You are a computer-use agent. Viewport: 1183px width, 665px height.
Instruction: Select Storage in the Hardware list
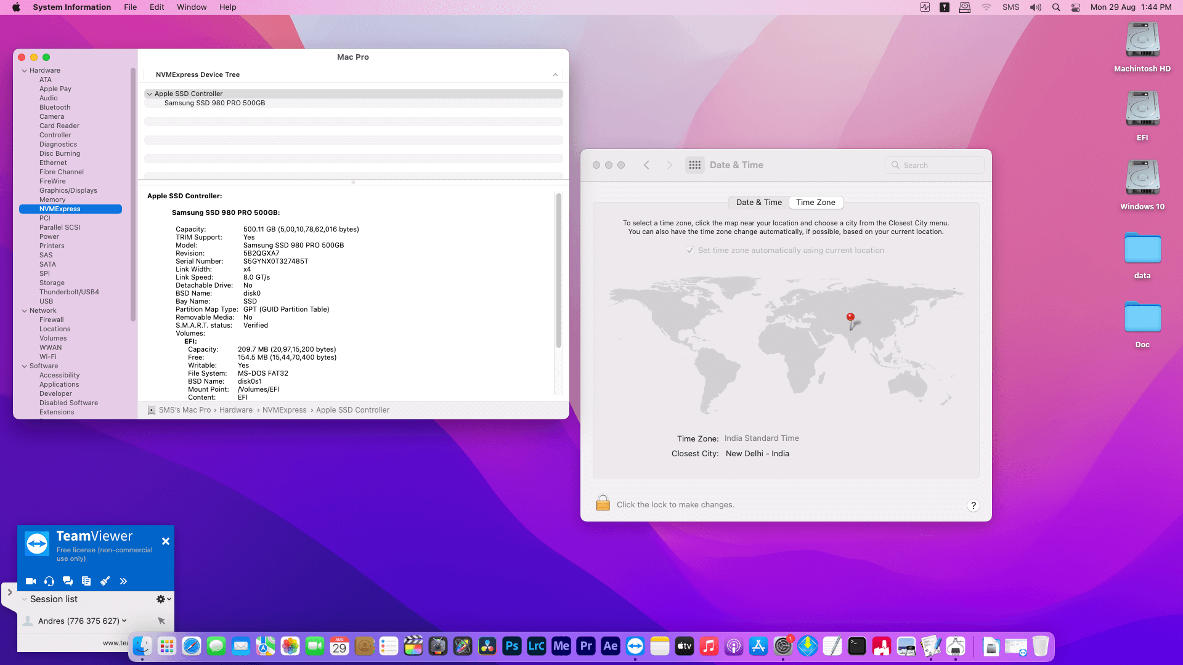tap(52, 283)
